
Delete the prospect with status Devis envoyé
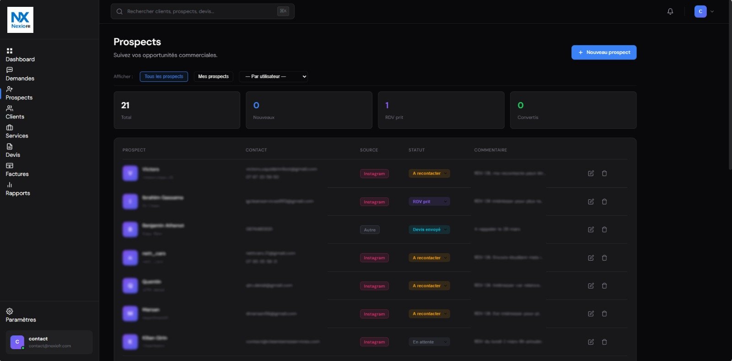(x=604, y=229)
